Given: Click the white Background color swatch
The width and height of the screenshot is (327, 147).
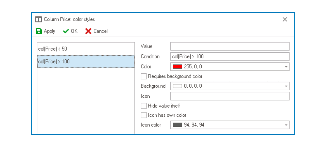Looking at the screenshot, I should 177,86.
